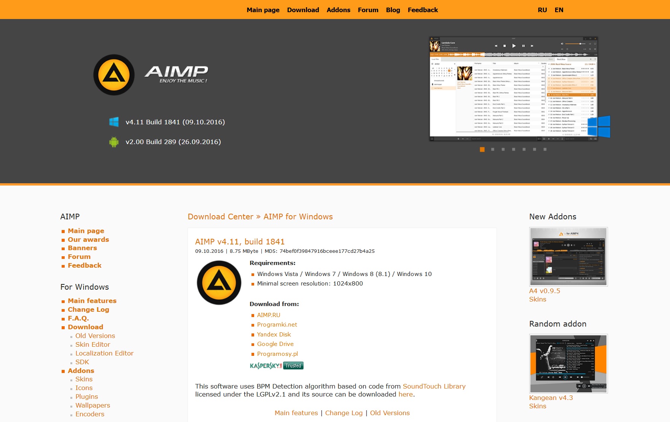Click v4.11 Build 1841 version link
The height and width of the screenshot is (422, 670).
175,122
